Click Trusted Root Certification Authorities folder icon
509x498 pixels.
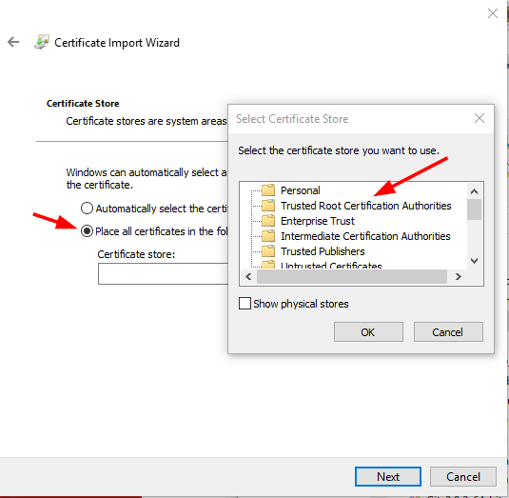tap(268, 206)
